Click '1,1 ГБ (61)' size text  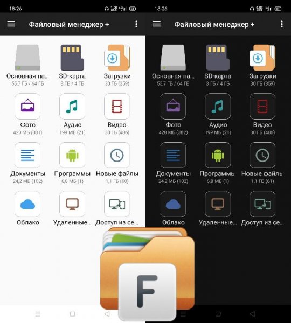pos(262,181)
